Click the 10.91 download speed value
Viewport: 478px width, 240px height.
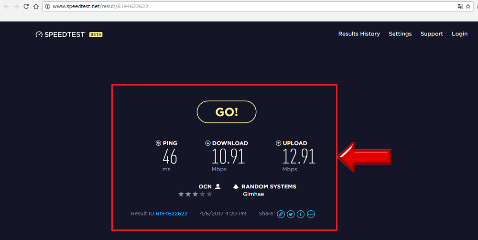click(228, 156)
